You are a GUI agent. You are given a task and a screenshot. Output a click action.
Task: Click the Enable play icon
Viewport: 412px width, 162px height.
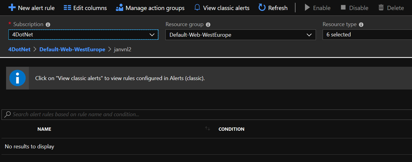(x=307, y=8)
